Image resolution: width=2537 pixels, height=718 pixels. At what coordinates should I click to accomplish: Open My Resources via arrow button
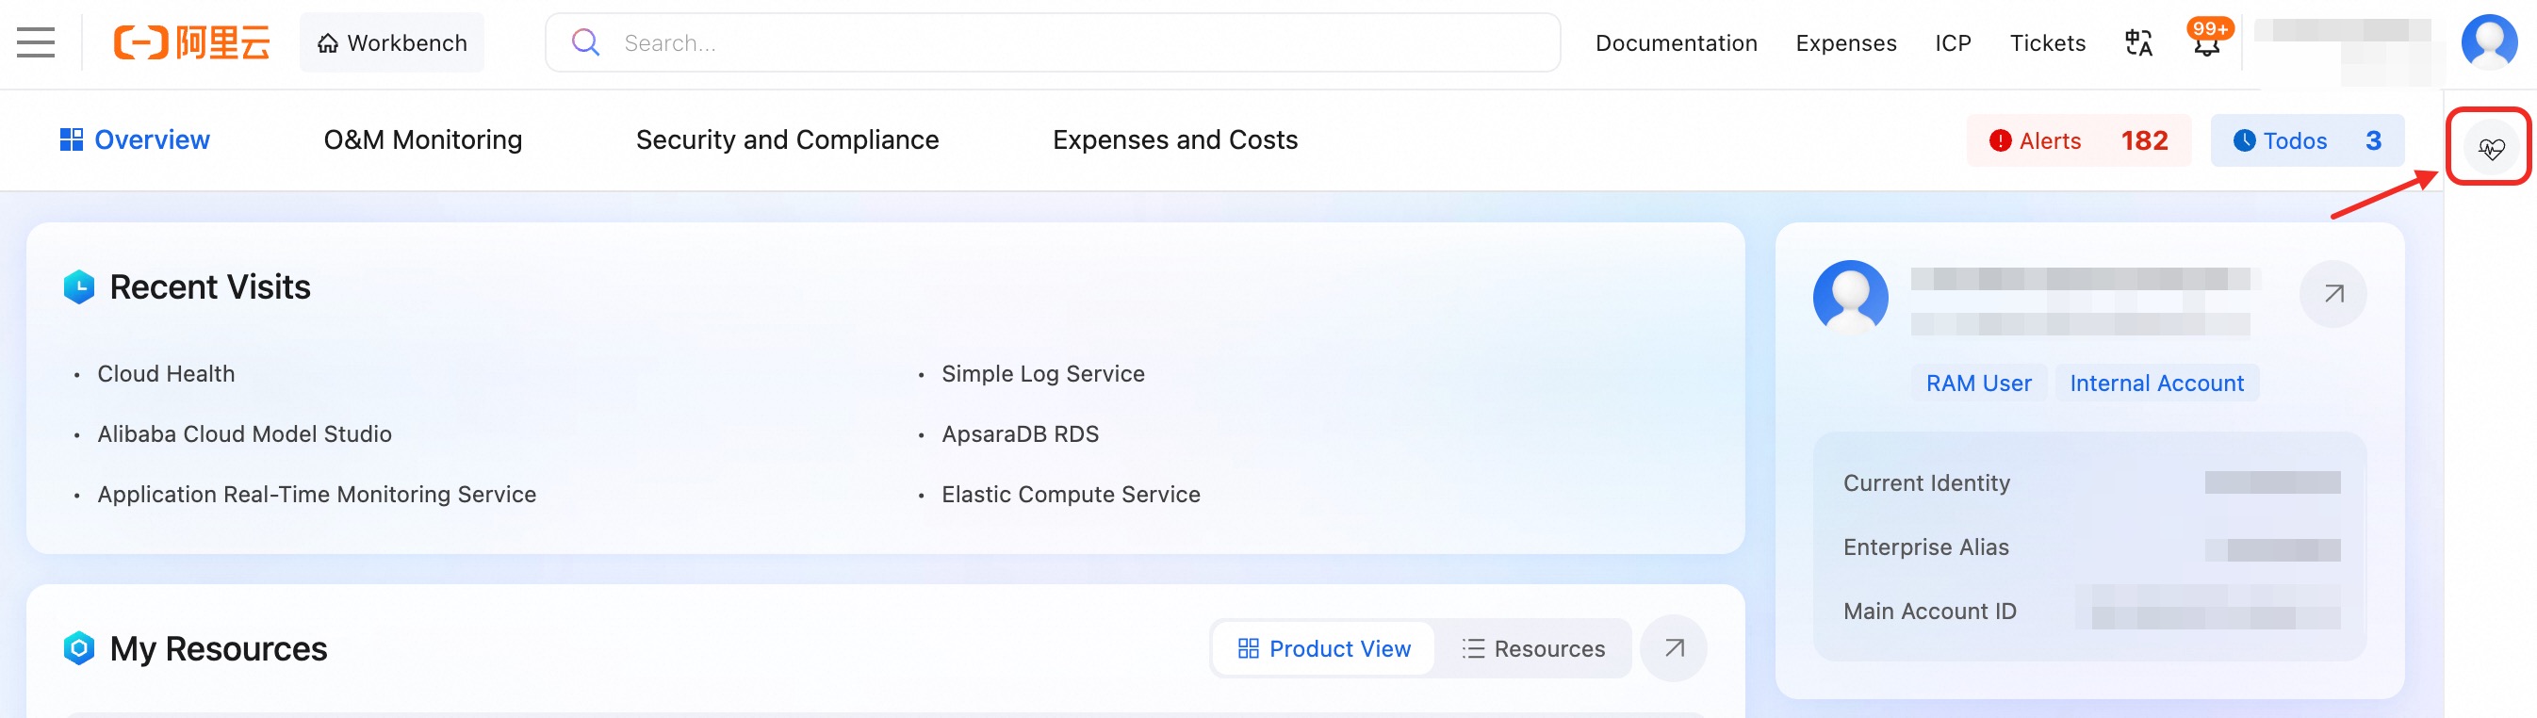click(x=1672, y=648)
